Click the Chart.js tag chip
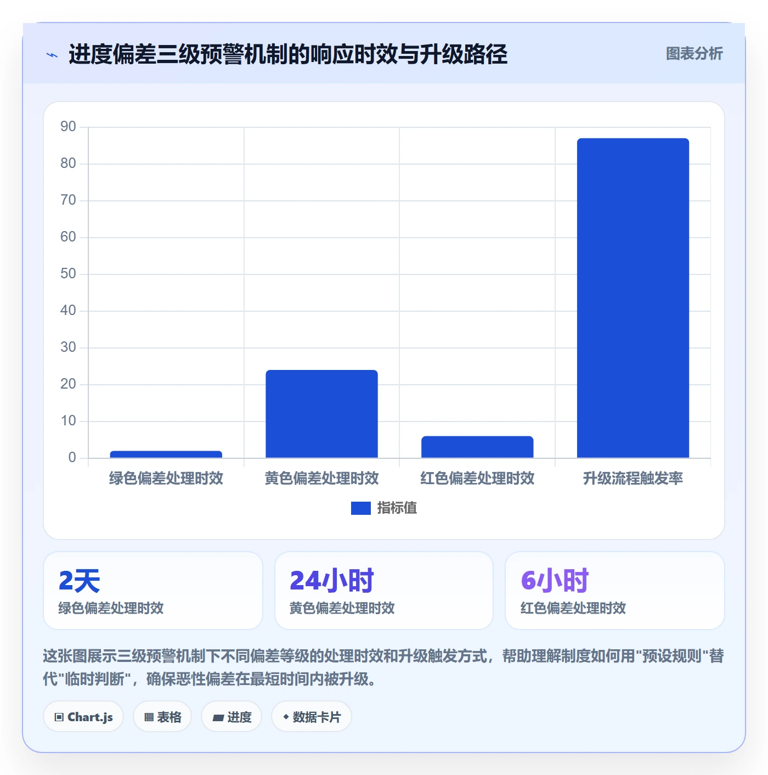The height and width of the screenshot is (775, 768). click(x=83, y=717)
